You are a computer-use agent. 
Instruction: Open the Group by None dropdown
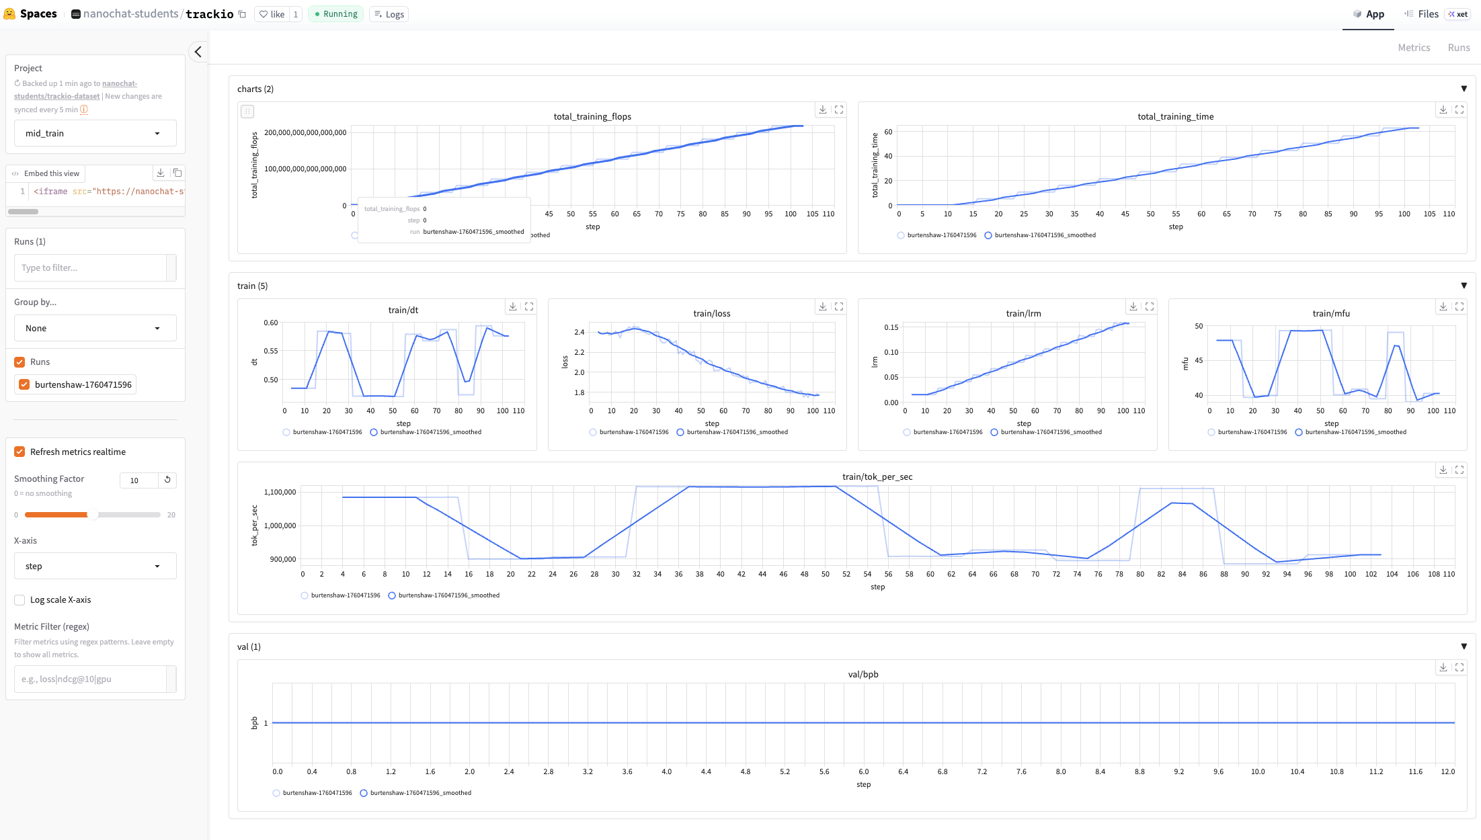pyautogui.click(x=95, y=328)
